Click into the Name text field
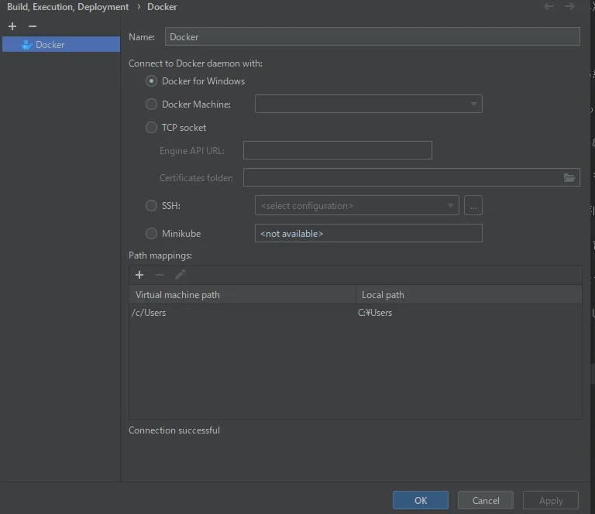This screenshot has height=514, width=595. pyautogui.click(x=372, y=36)
